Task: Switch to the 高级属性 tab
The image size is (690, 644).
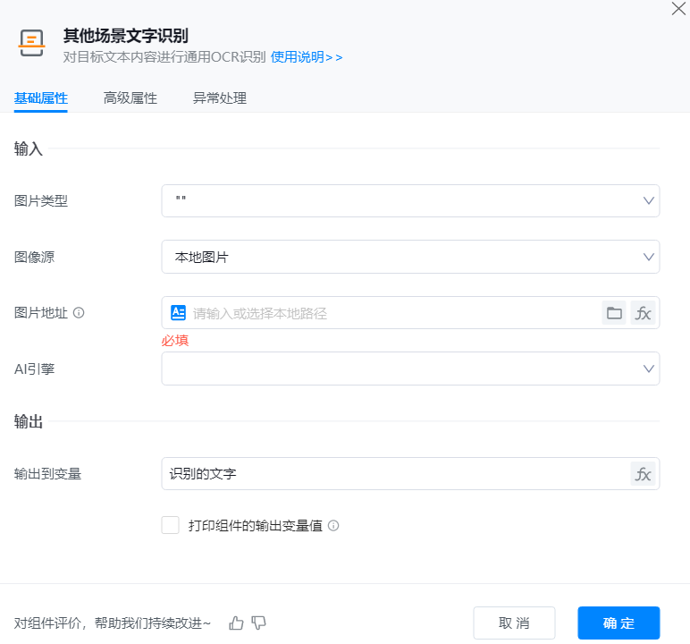Action: click(x=130, y=98)
